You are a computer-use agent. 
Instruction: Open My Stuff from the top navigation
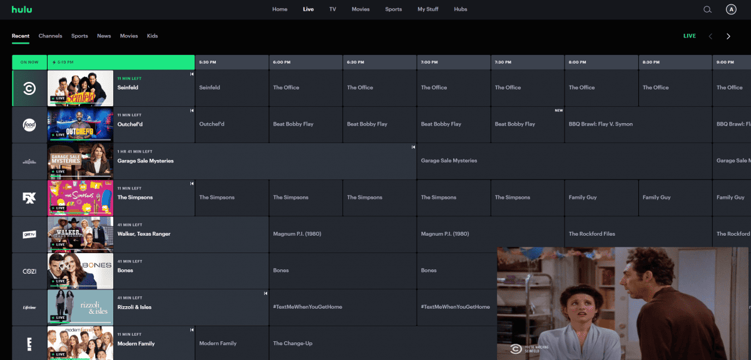pos(427,9)
